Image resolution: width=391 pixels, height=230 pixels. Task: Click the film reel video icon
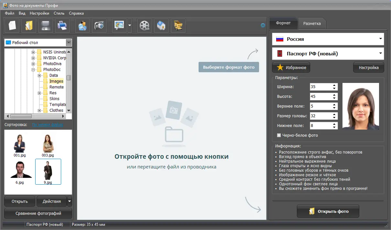point(144,26)
